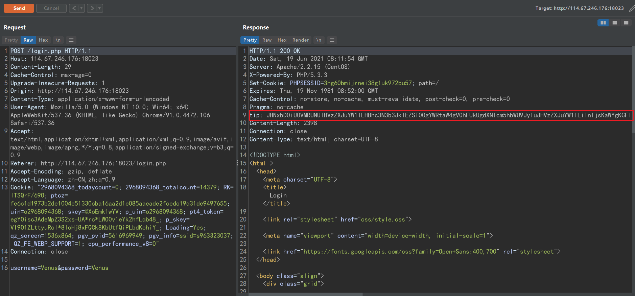The width and height of the screenshot is (635, 296).
Task: Switch to combined tabbed layout icon
Action: pos(626,23)
